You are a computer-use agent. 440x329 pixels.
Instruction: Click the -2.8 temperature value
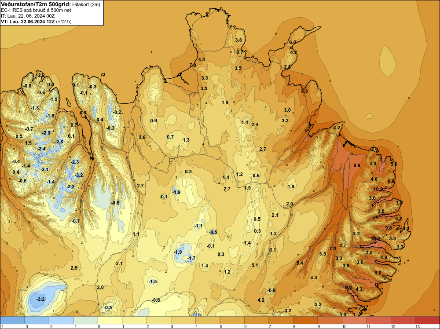[x=59, y=142]
